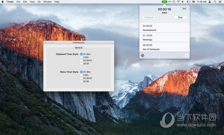Click the Quit button in timer popup
The width and height of the screenshot is (224, 135).
click(x=184, y=8)
